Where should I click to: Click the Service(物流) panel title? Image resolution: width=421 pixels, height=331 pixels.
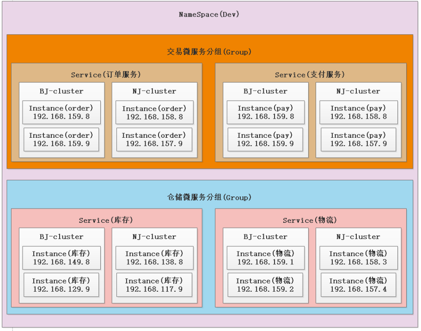pyautogui.click(x=311, y=221)
